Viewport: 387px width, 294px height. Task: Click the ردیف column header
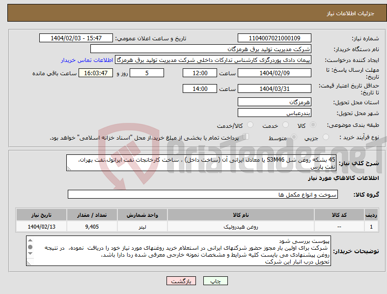point(371,215)
